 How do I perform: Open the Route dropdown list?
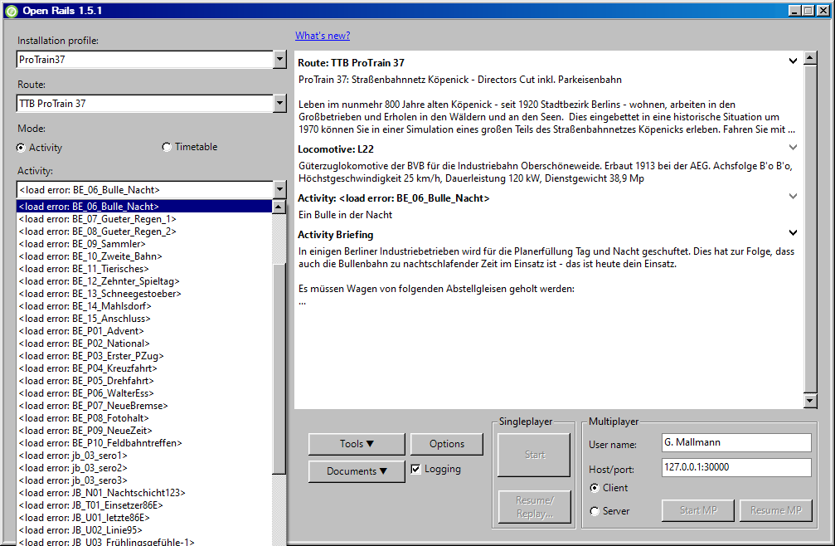click(x=279, y=104)
